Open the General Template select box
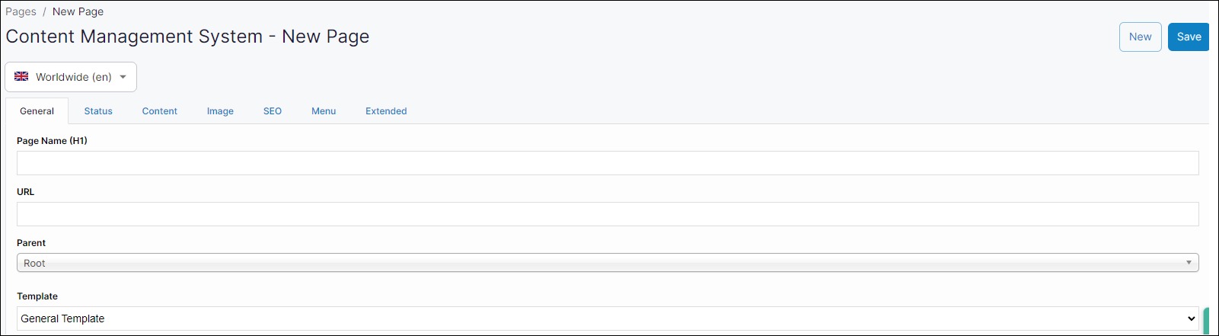This screenshot has width=1219, height=336. [x=607, y=318]
